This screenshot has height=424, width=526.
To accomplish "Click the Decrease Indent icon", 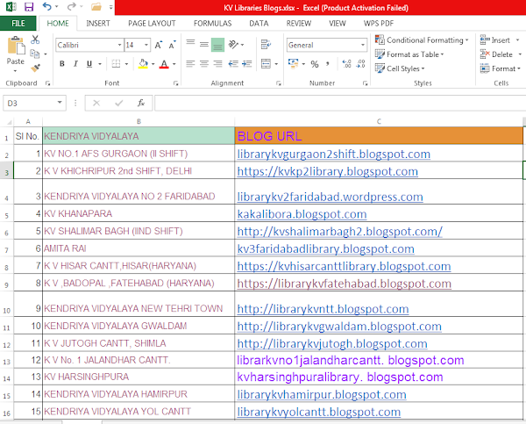I will (233, 64).
